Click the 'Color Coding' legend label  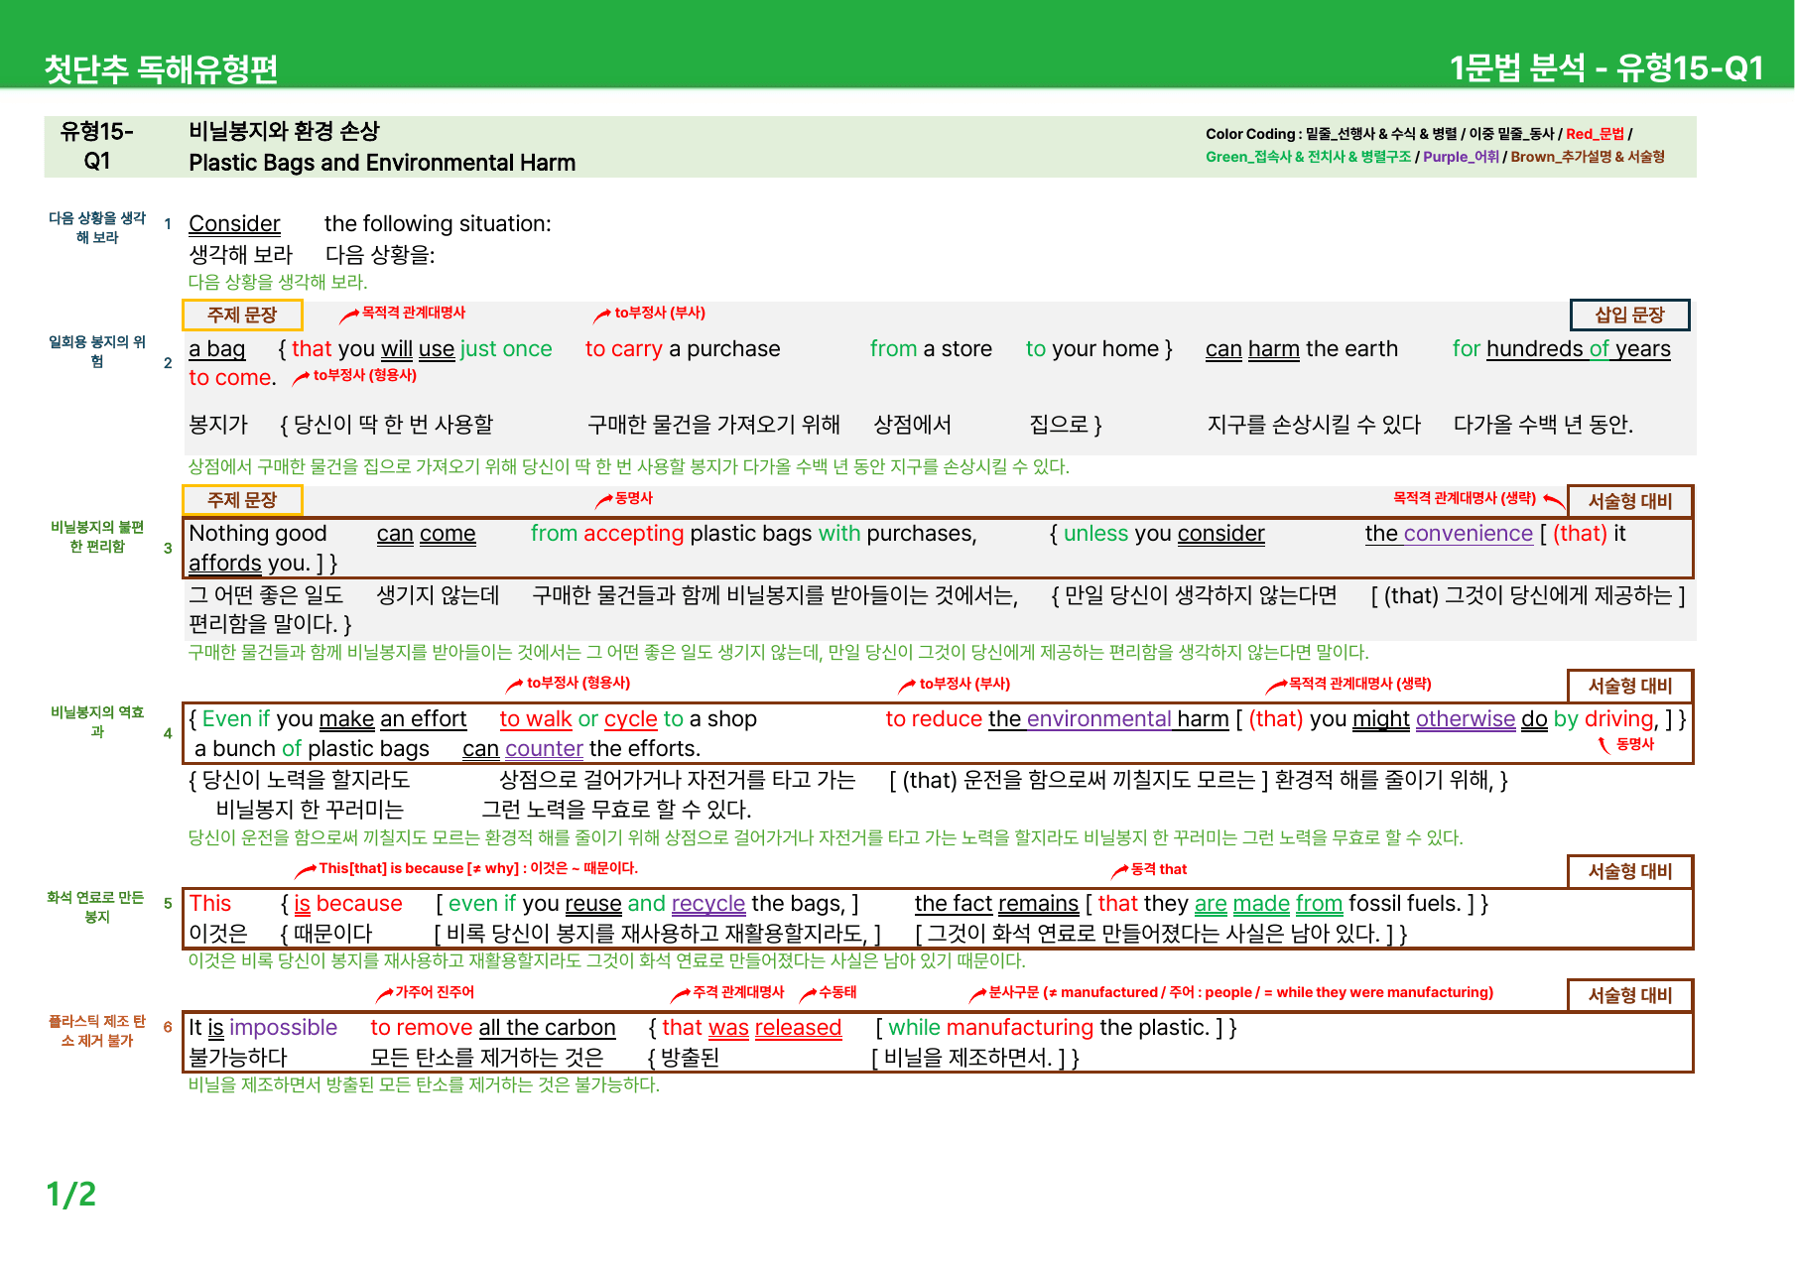point(1250,134)
